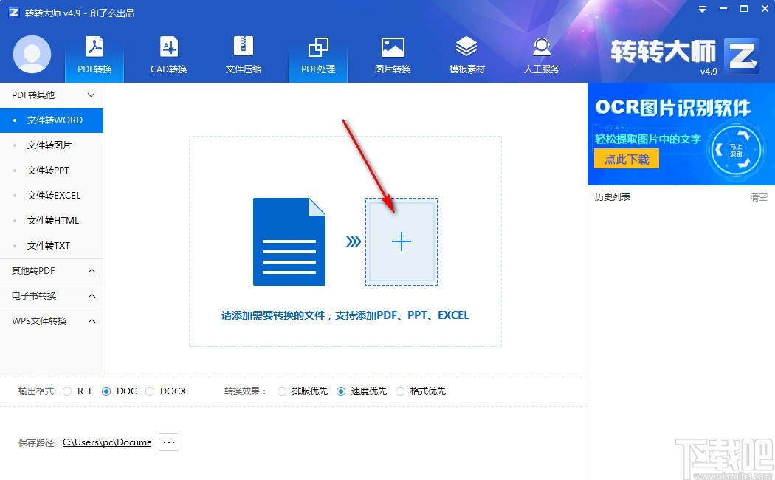The height and width of the screenshot is (480, 775).
Task: Click the user avatar to log in
Action: [x=31, y=55]
